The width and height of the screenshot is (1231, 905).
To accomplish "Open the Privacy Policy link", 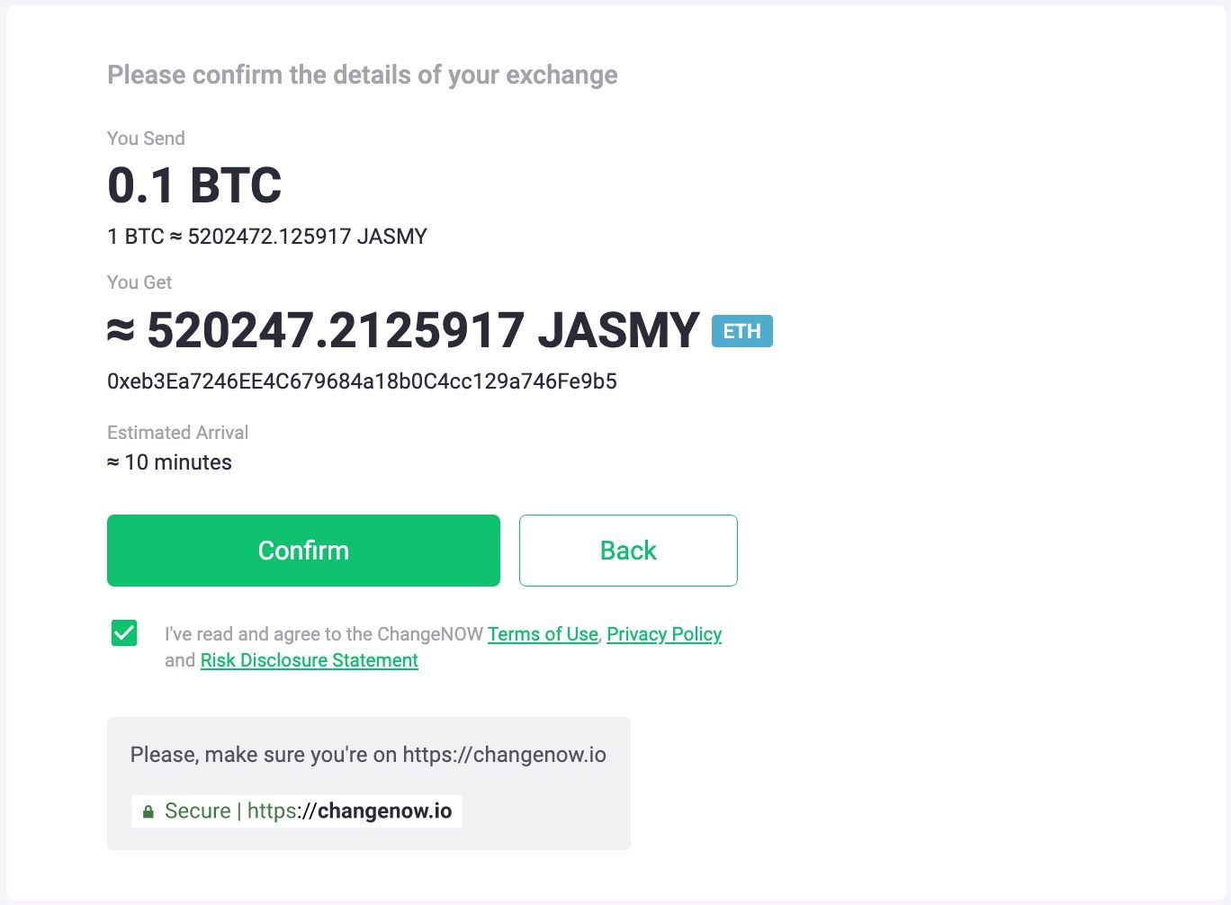I will [664, 634].
